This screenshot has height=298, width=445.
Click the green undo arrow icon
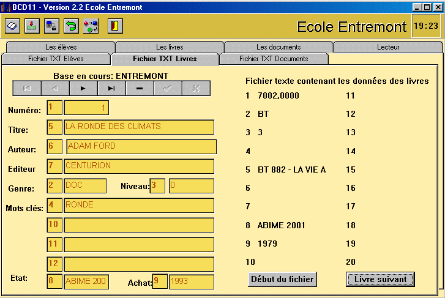point(72,26)
